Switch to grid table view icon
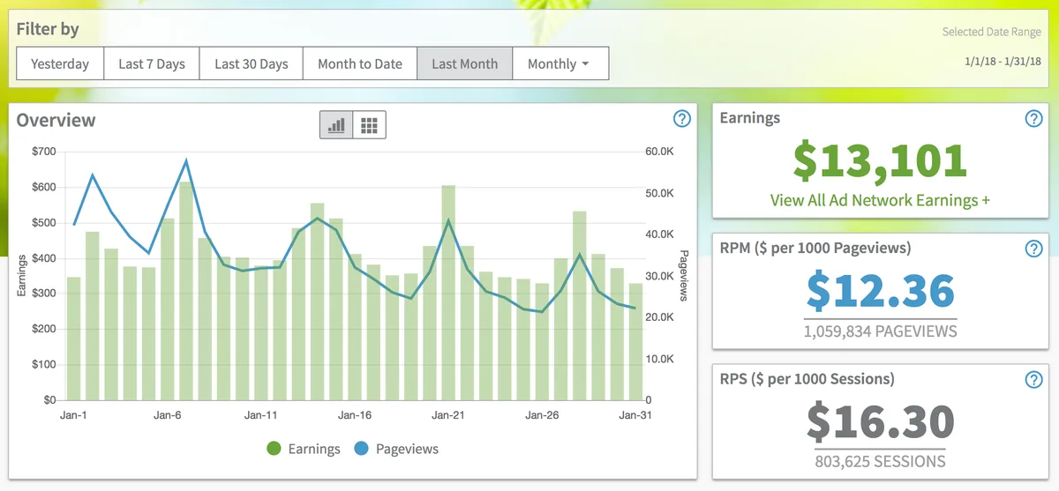The height and width of the screenshot is (491, 1059). 370,125
